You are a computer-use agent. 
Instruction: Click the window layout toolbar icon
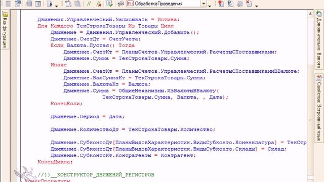(x=38, y=4)
